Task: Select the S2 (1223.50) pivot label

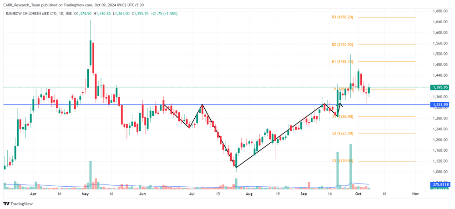Action: click(x=343, y=133)
